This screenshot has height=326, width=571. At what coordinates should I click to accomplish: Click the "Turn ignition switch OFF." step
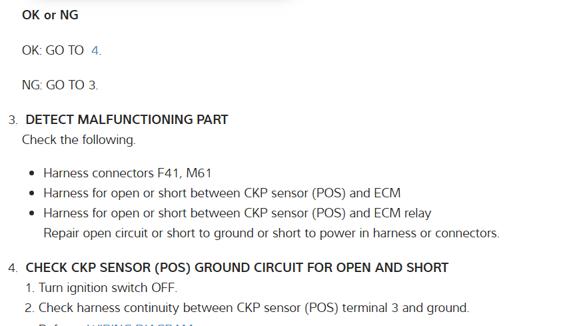[x=108, y=288]
